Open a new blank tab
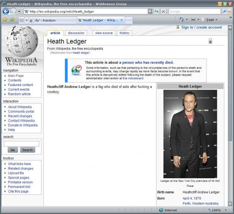Image resolution: width=234 pixels, height=214 pixels. (129, 21)
